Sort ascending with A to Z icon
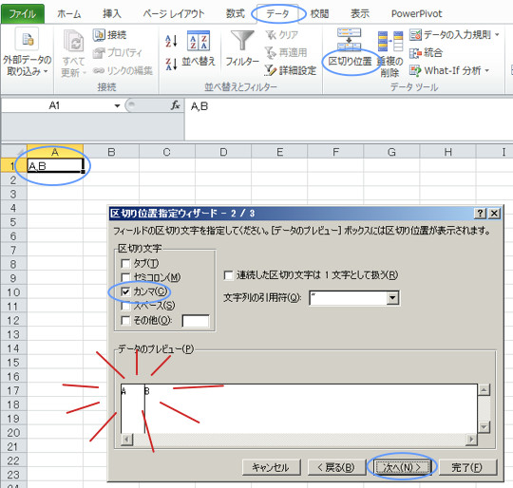The image size is (513, 488). [x=171, y=41]
